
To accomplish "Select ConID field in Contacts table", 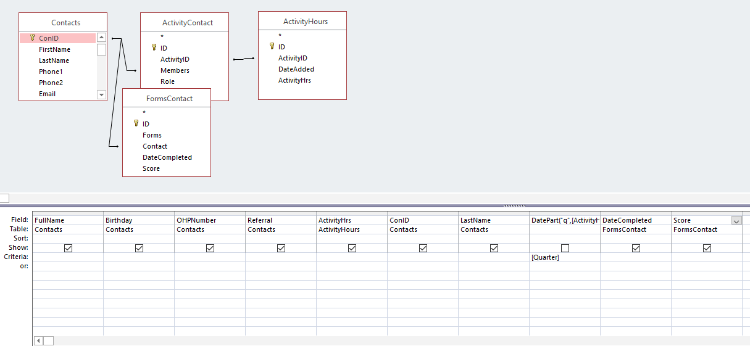I will point(57,38).
